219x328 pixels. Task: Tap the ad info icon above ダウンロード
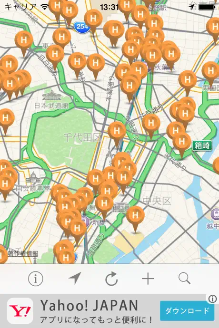[x=212, y=299]
